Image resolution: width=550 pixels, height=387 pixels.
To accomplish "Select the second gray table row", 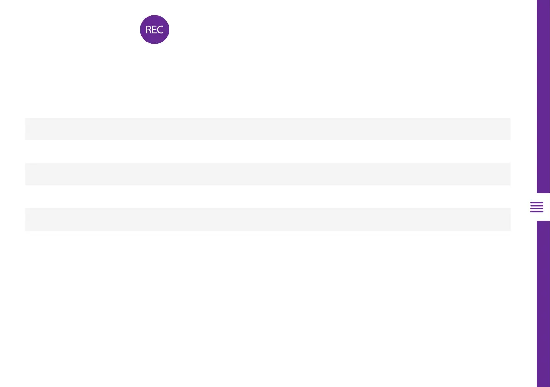I will (x=267, y=174).
